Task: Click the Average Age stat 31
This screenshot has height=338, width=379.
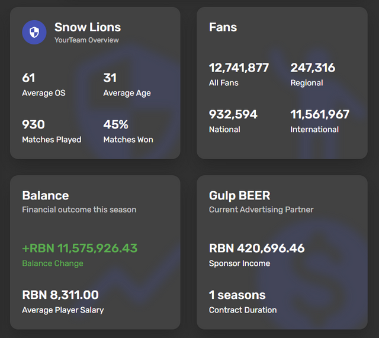Action: click(110, 78)
